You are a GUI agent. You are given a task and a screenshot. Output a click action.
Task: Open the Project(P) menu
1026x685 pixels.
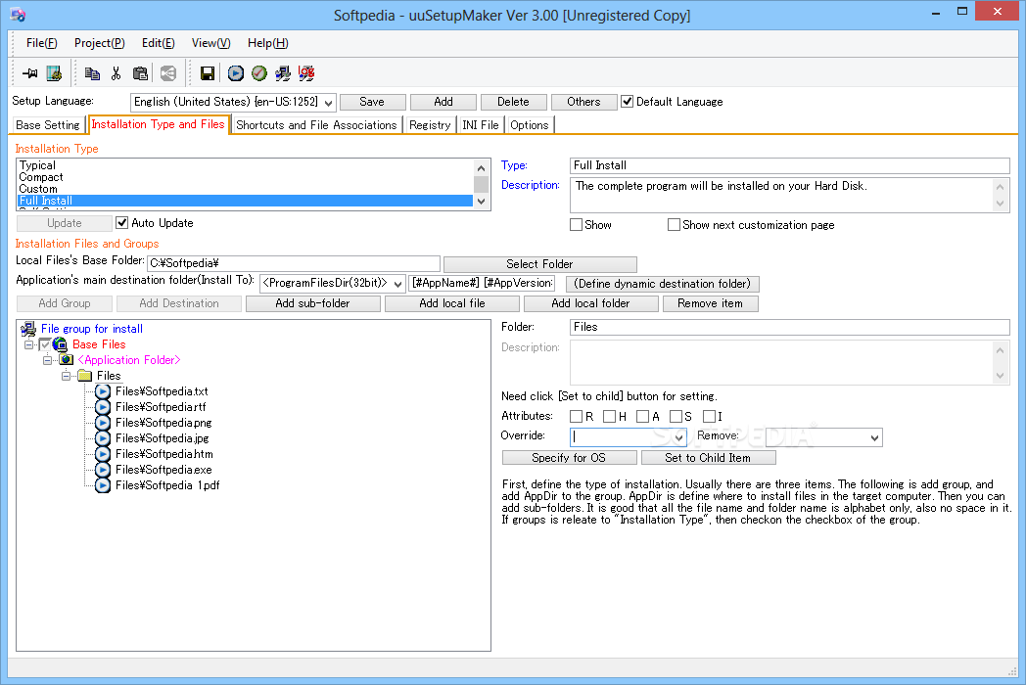pos(100,43)
